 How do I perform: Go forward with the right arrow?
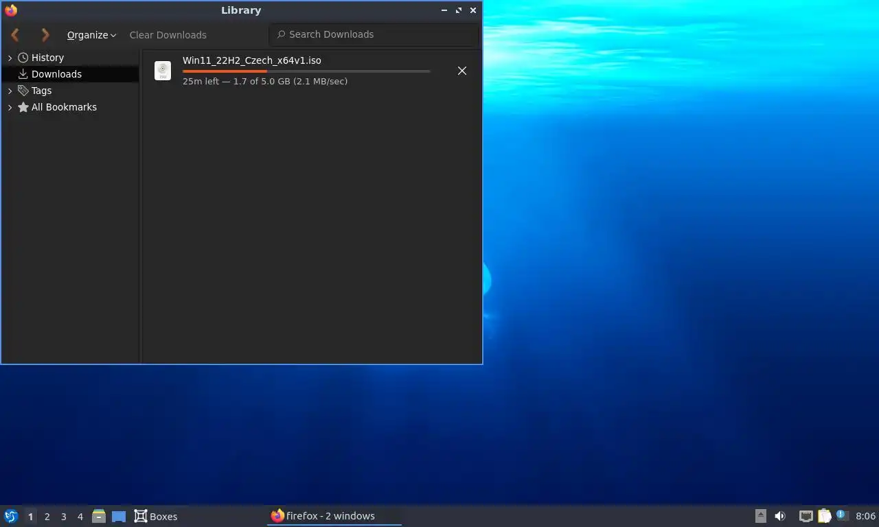[45, 34]
